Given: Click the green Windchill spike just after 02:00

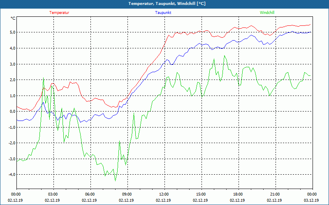Looking at the screenshot, I should pyautogui.click(x=43, y=78).
